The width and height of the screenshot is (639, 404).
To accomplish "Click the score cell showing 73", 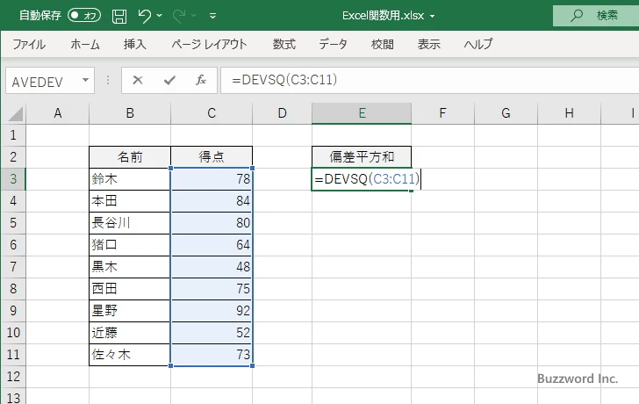I will 212,355.
